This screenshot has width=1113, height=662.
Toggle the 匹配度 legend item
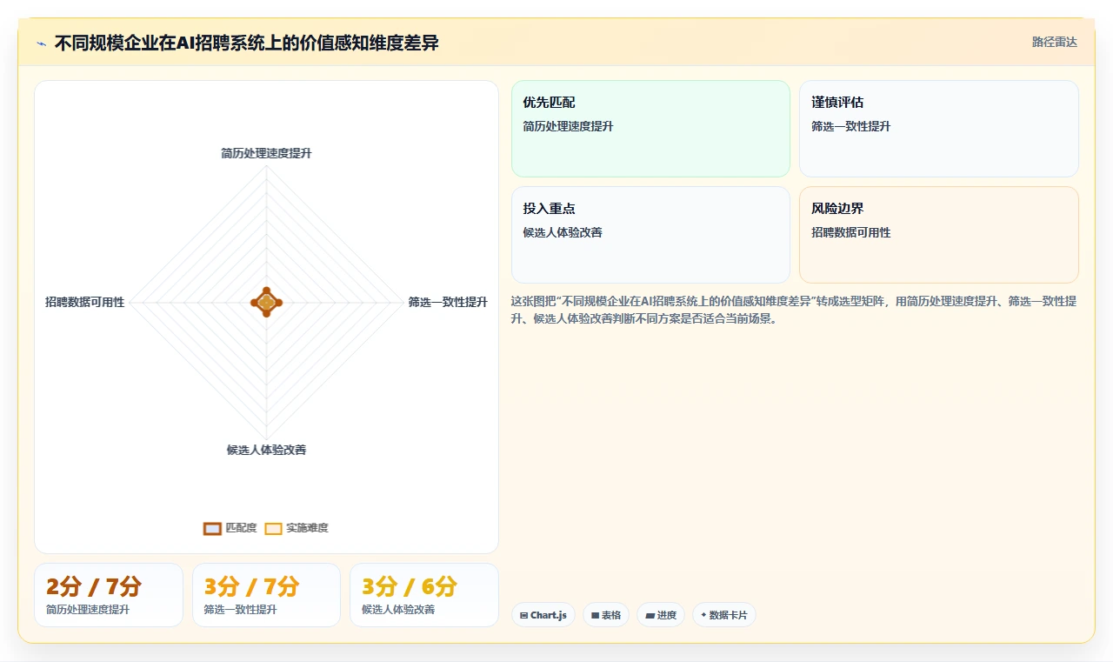click(230, 528)
